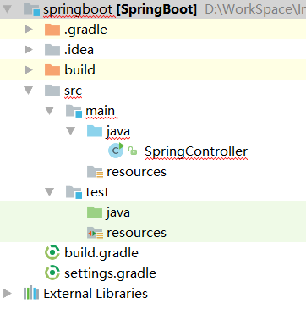Click the main module folder icon
This screenshot has width=306, height=325.
(x=74, y=111)
